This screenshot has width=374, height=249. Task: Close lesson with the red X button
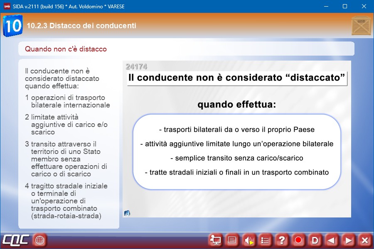click(364, 240)
